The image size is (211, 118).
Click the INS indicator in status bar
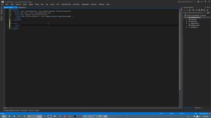[x=196, y=113]
